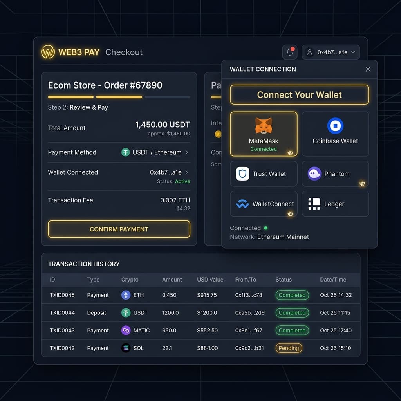Click the green Connected status dot
Image resolution: width=401 pixels, height=401 pixels.
click(266, 228)
